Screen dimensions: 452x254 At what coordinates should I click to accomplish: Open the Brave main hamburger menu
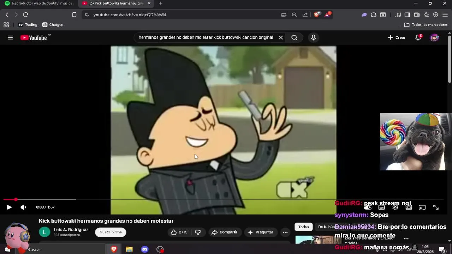445,14
